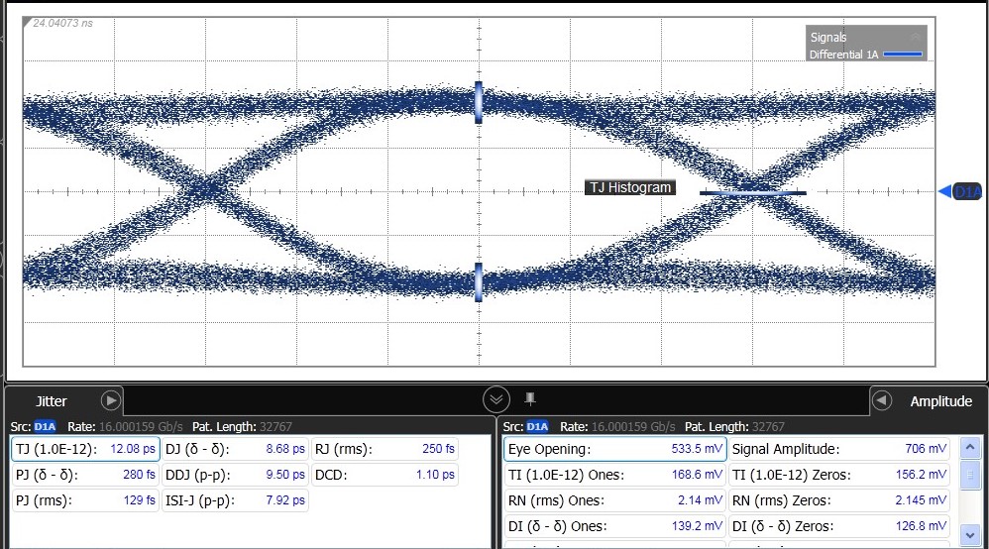Screen dimensions: 989x549
Task: Select the Signal Amplitude measurement
Action: coord(839,449)
